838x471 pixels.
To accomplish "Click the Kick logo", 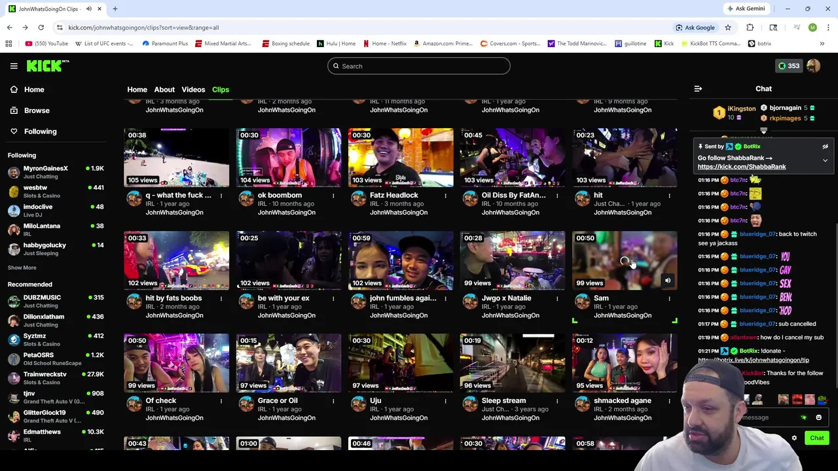I will click(x=48, y=65).
